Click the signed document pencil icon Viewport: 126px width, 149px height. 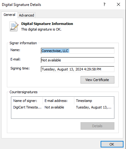point(14,26)
